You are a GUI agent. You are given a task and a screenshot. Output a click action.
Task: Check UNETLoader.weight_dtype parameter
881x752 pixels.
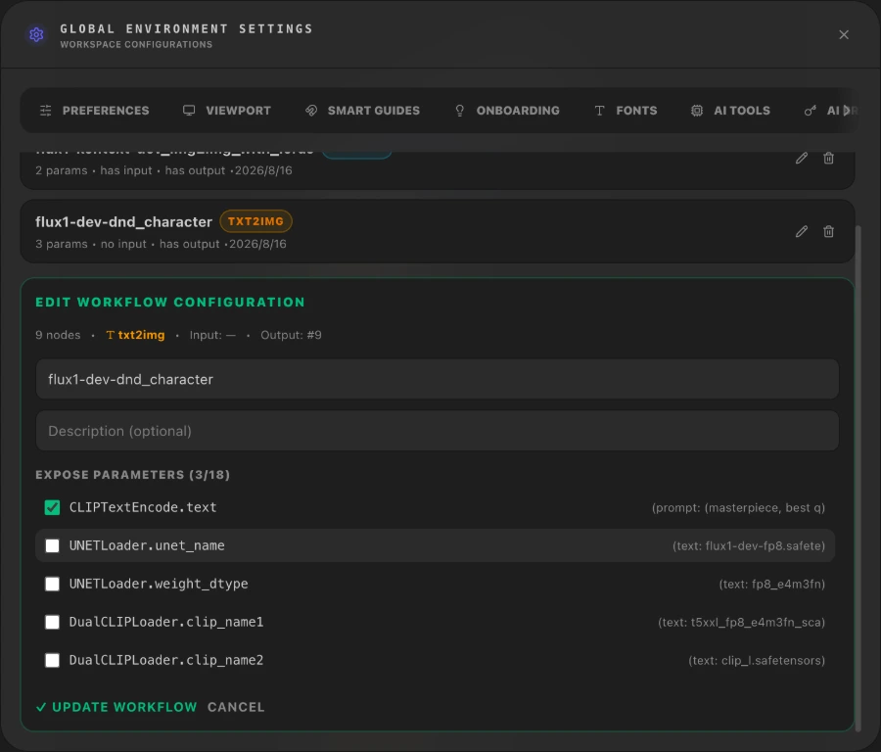pyautogui.click(x=52, y=584)
